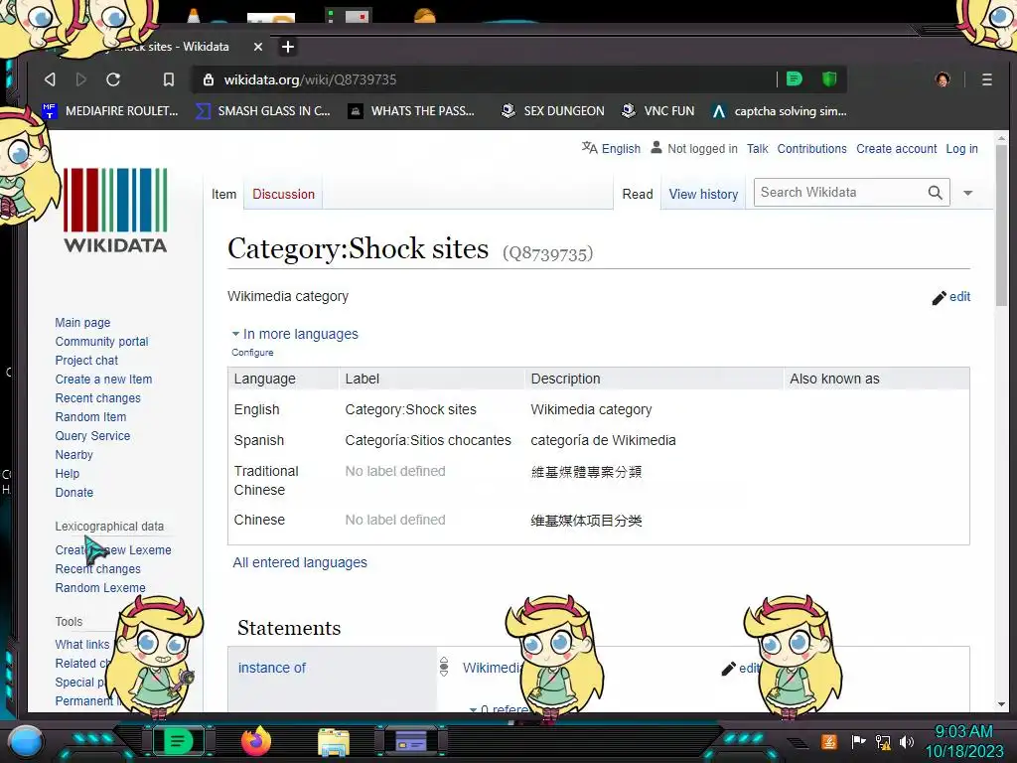Image resolution: width=1017 pixels, height=763 pixels.
Task: Open Project chat
Action: (x=86, y=360)
